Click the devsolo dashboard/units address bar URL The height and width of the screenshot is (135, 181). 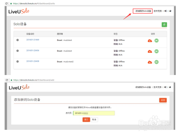pyautogui.click(x=34, y=3)
